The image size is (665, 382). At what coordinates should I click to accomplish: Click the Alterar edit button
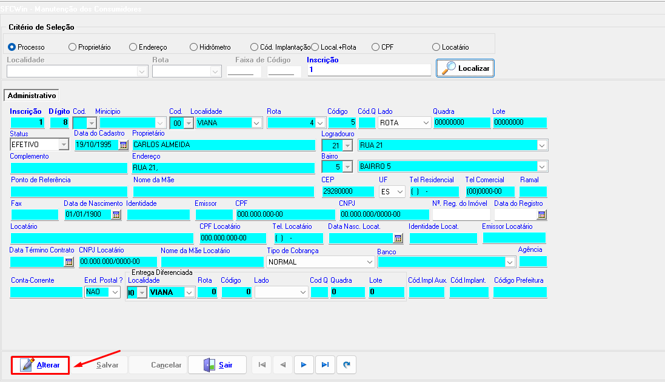40,365
